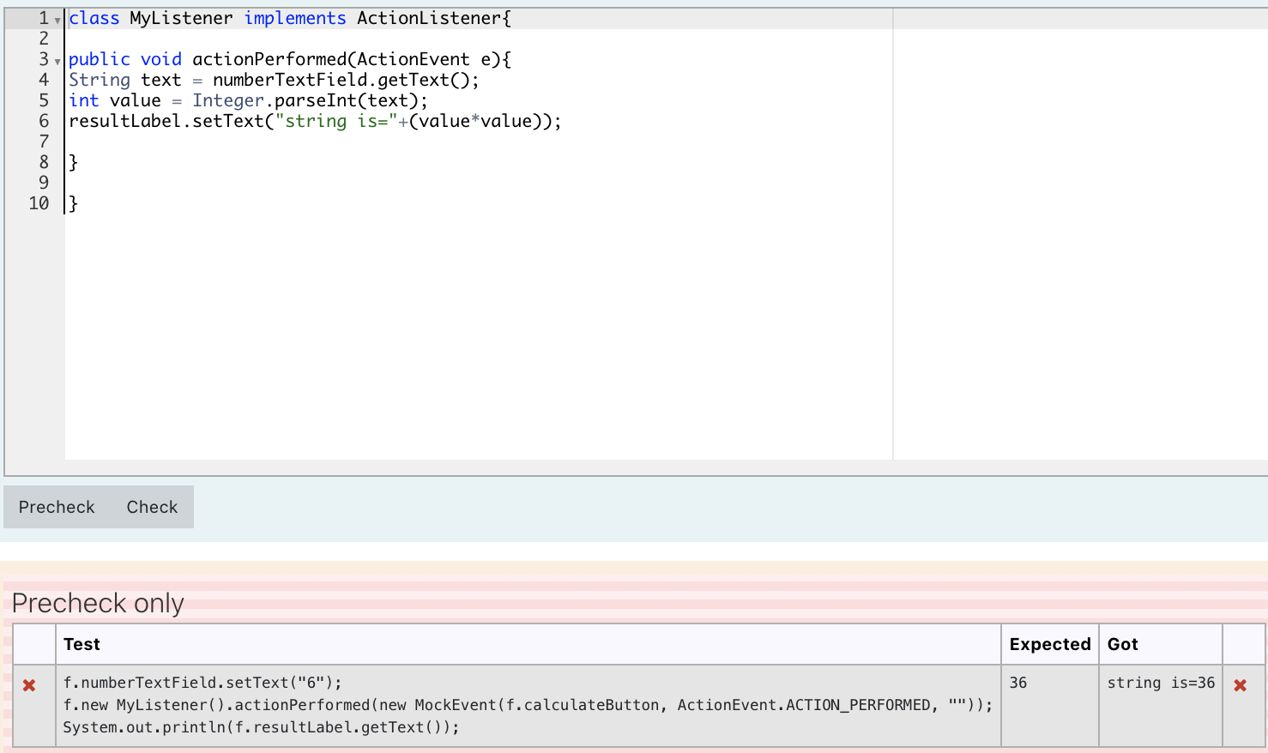Image resolution: width=1268 pixels, height=753 pixels.
Task: Click the Expected column header
Action: coord(1049,644)
